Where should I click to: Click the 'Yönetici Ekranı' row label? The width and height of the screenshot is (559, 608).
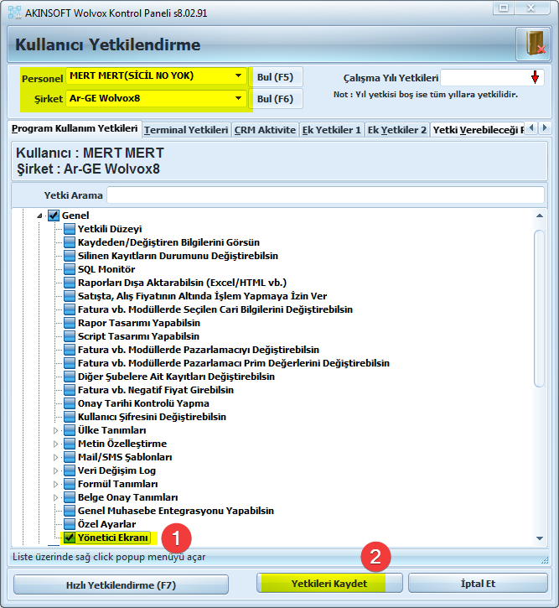[x=113, y=538]
